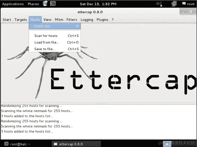Close the open Hosts menu
Viewport: 197px width, 147px height.
coord(35,20)
